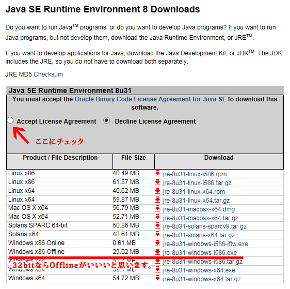Click download icon for jre-8u31-windows-i586.tar.gz
The width and height of the screenshot is (290, 289).
pos(157,261)
